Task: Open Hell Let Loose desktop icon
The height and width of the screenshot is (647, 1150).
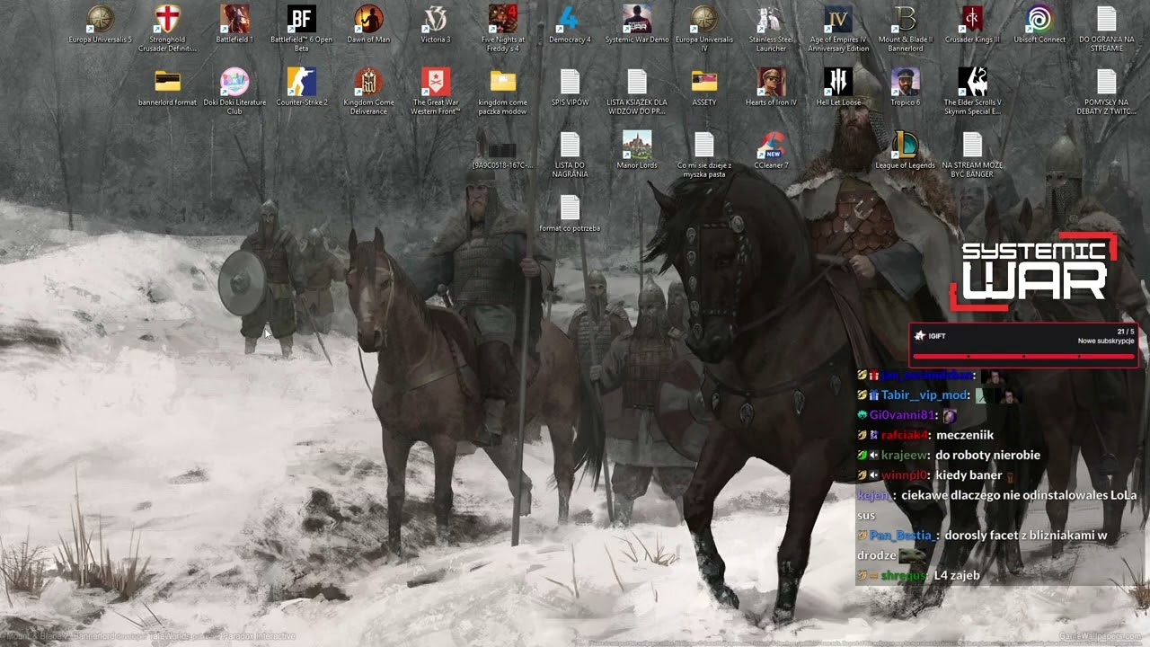Action: tap(838, 87)
